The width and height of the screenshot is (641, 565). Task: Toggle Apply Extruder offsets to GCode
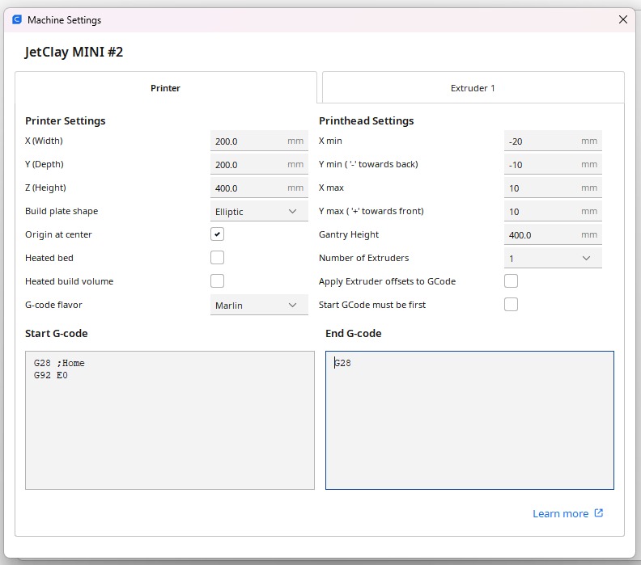pyautogui.click(x=511, y=281)
